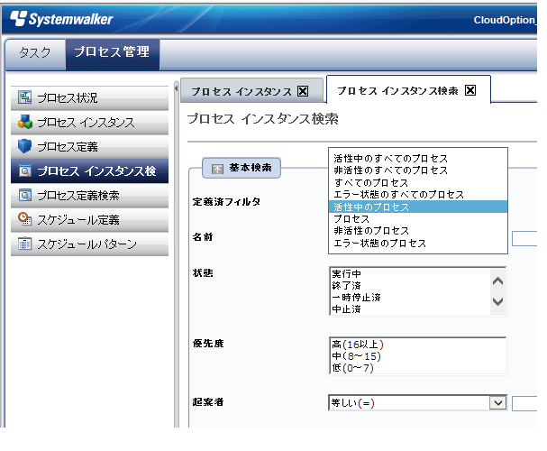
Task: Open プロセス インスタンス検索 in sidebar
Action: pyautogui.click(x=89, y=171)
